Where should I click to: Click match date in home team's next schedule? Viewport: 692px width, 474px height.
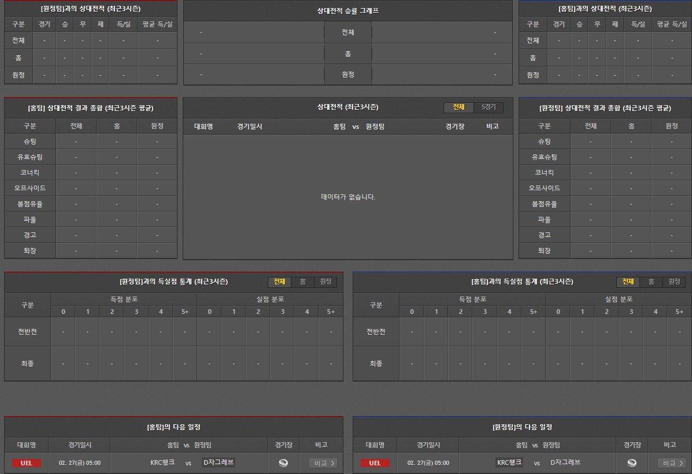[x=80, y=463]
